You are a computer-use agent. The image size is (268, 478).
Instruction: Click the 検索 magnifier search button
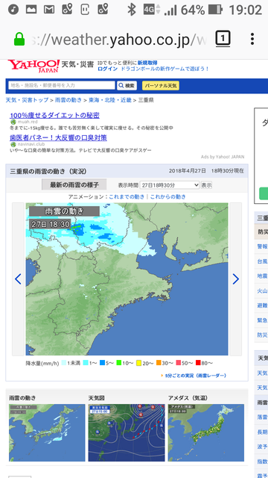127,86
